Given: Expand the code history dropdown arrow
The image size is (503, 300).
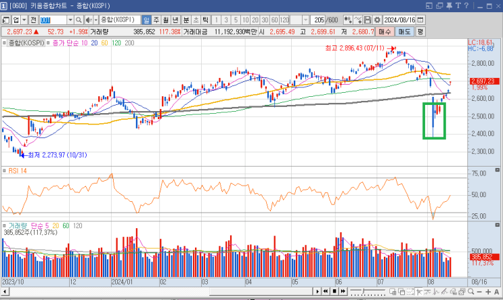Looking at the screenshot, I should pyautogui.click(x=70, y=20).
